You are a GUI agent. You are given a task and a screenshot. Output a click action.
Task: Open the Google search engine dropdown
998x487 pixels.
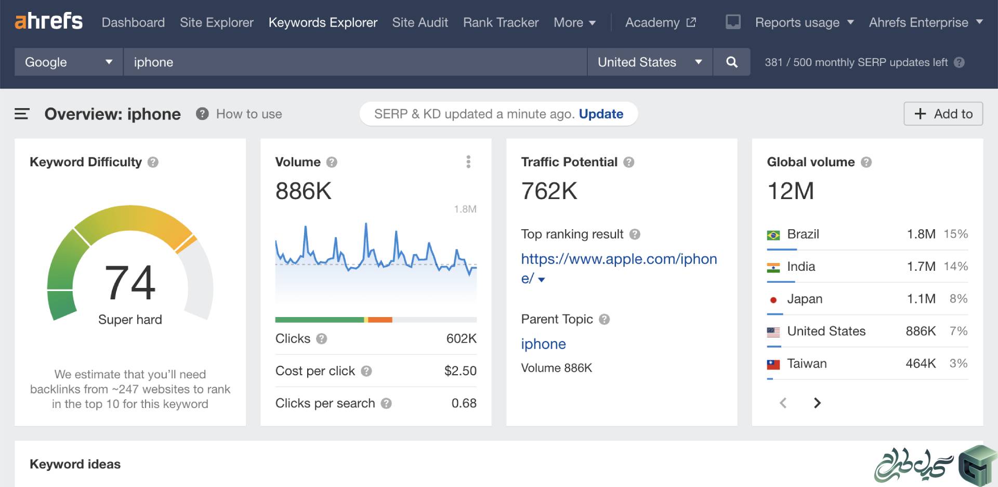69,62
